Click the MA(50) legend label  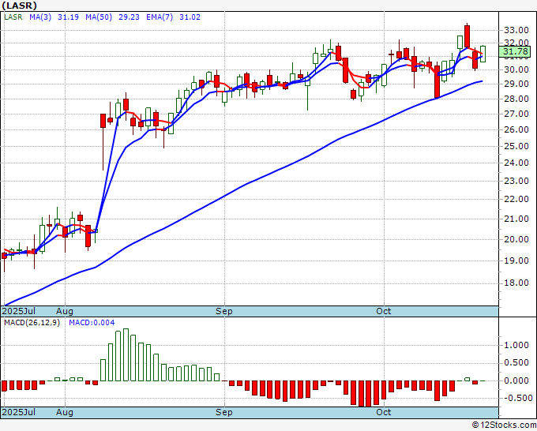click(99, 17)
